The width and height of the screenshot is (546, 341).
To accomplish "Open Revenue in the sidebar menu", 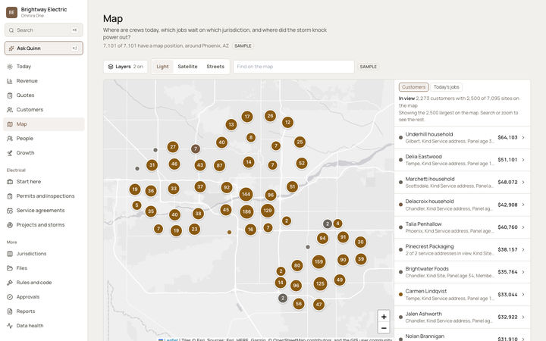I will 44,81.
